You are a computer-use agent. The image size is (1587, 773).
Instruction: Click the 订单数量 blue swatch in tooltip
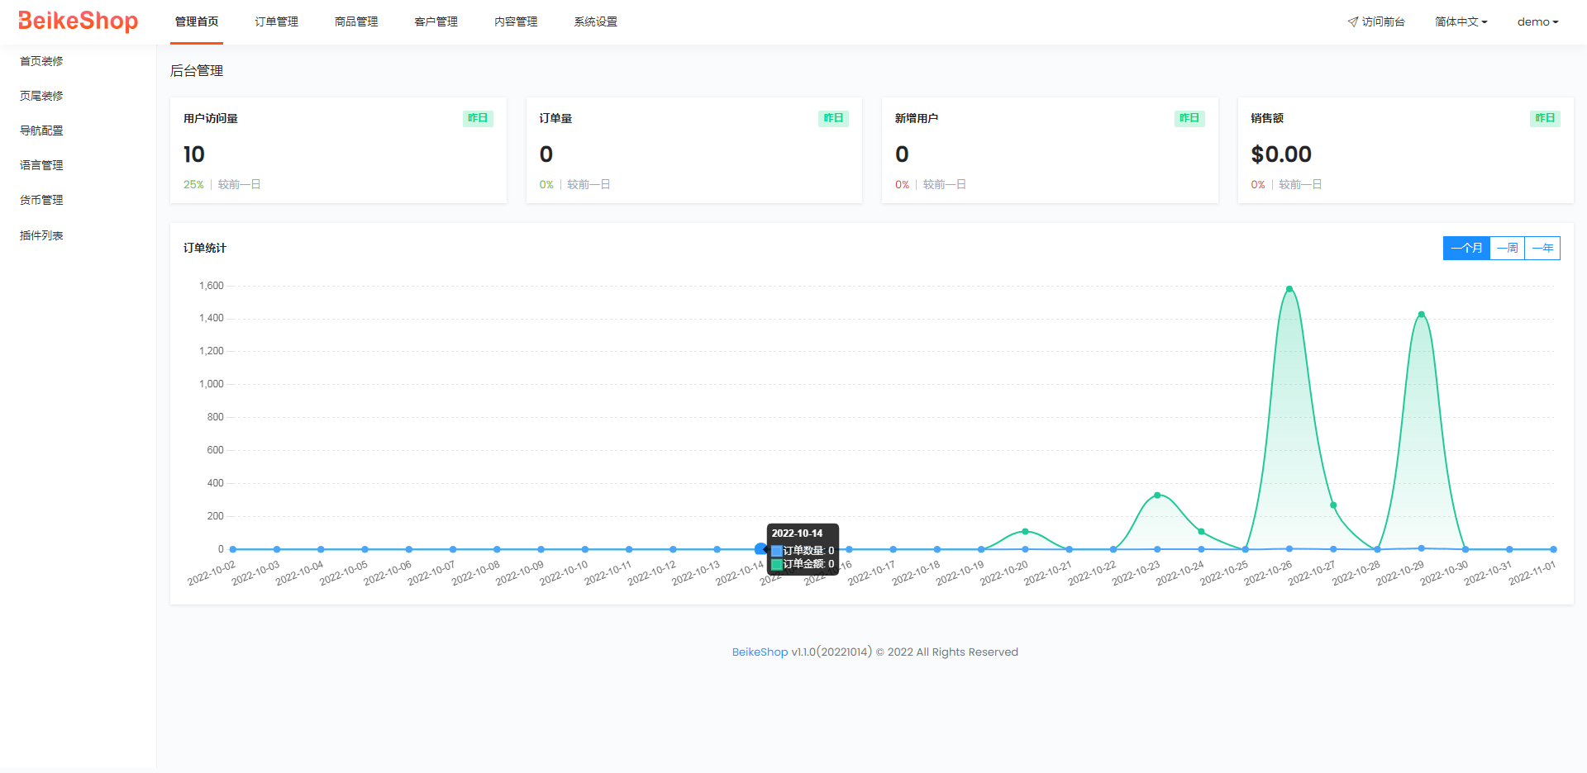tap(777, 551)
